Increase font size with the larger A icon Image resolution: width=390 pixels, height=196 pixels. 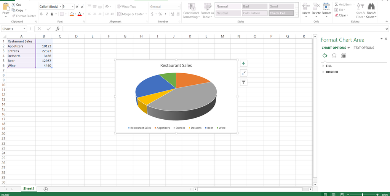coord(77,7)
